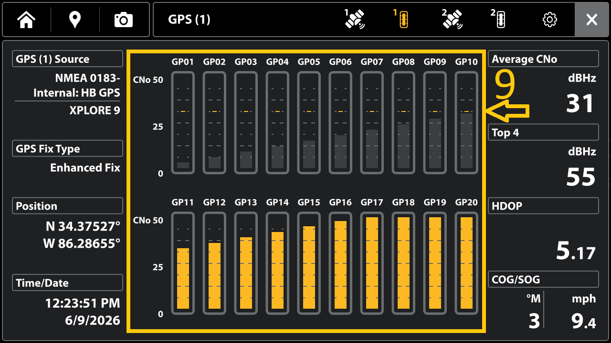Select the GP12 signal bar
This screenshot has width=611, height=343.
214,263
